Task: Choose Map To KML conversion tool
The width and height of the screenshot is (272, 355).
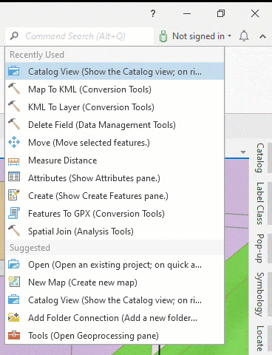Action: point(115,89)
